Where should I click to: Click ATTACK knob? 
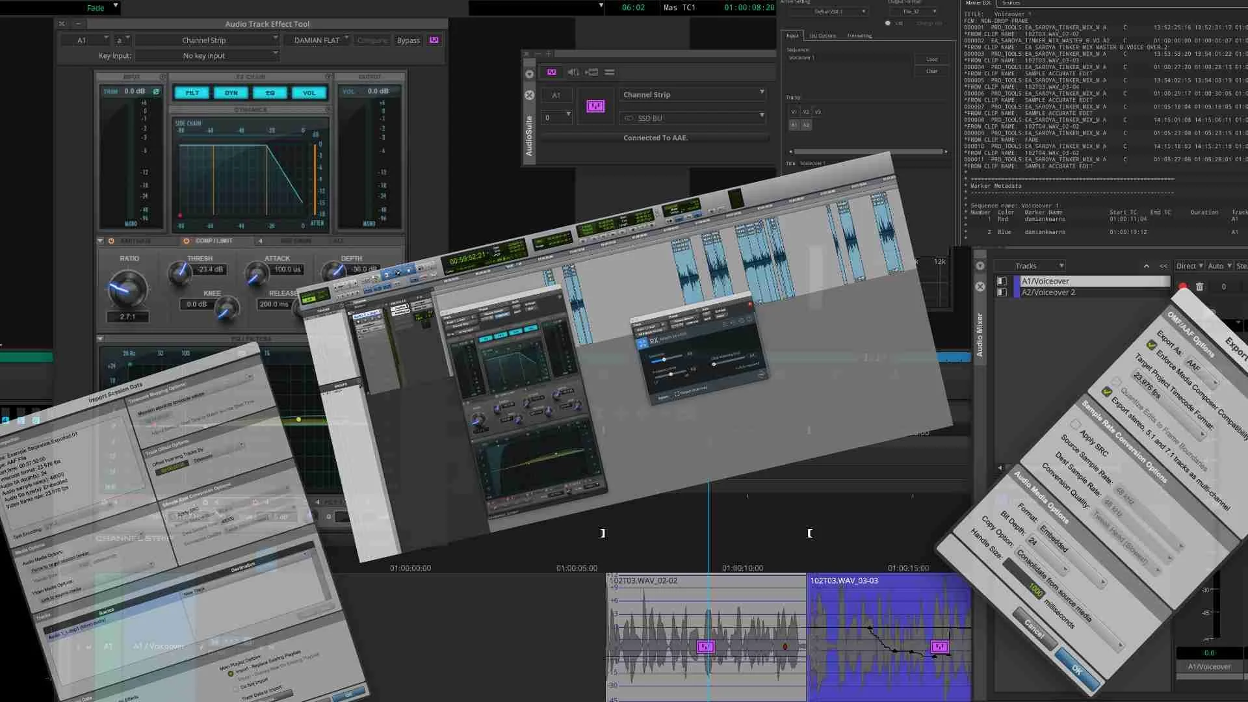coord(257,274)
